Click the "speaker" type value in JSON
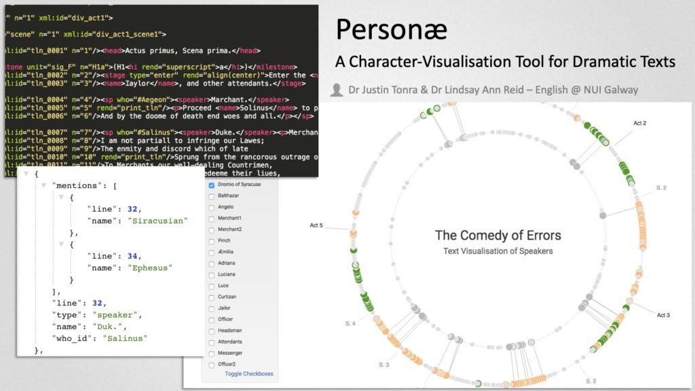Image resolution: width=695 pixels, height=391 pixels. click(117, 315)
